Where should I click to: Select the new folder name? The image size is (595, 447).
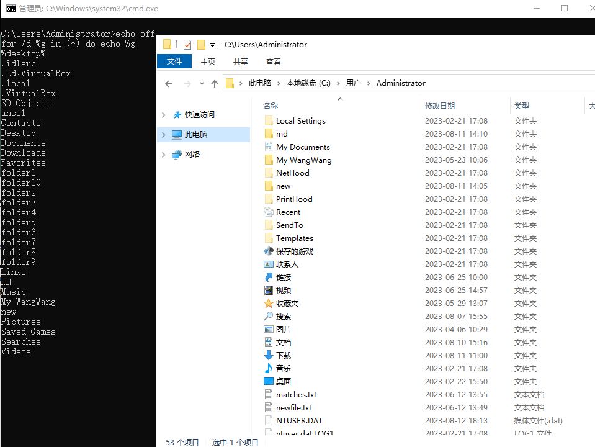(x=283, y=186)
